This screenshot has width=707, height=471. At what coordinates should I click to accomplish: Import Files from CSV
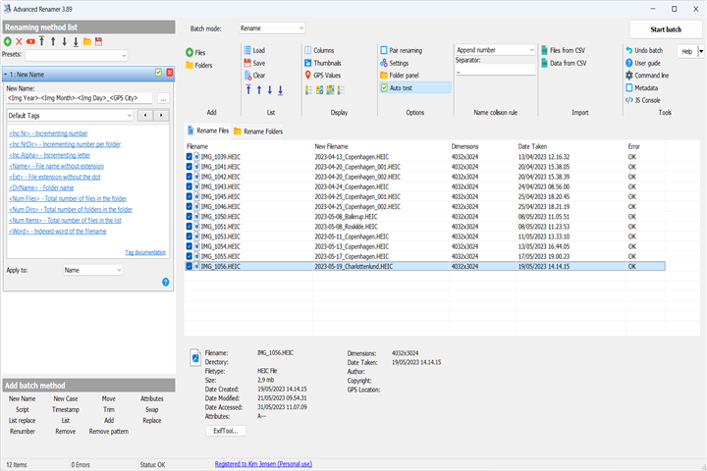[564, 50]
